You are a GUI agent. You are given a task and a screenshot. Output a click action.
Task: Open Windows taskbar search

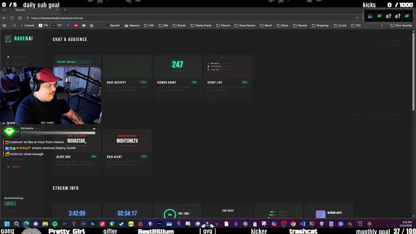pyautogui.click(x=17, y=224)
